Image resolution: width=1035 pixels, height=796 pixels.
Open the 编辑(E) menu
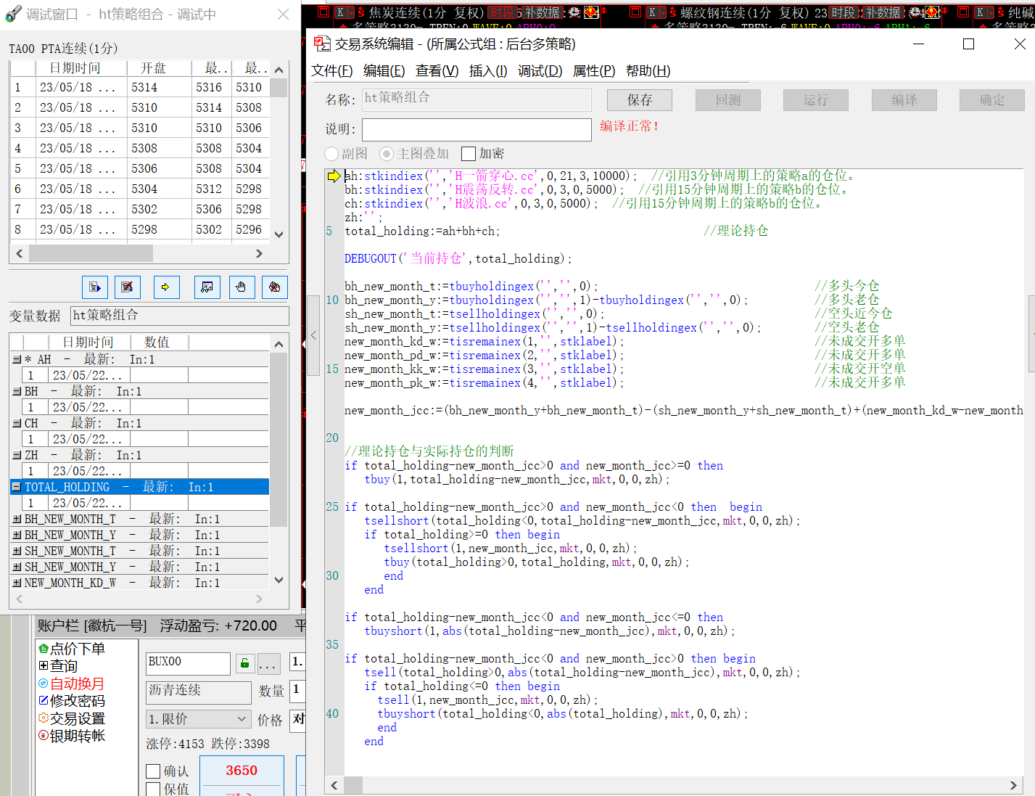(384, 71)
